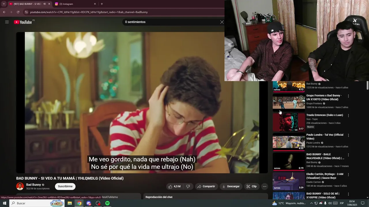The image size is (369, 207).
Task: Subscribe using the Suscribirme button
Action: tap(65, 186)
